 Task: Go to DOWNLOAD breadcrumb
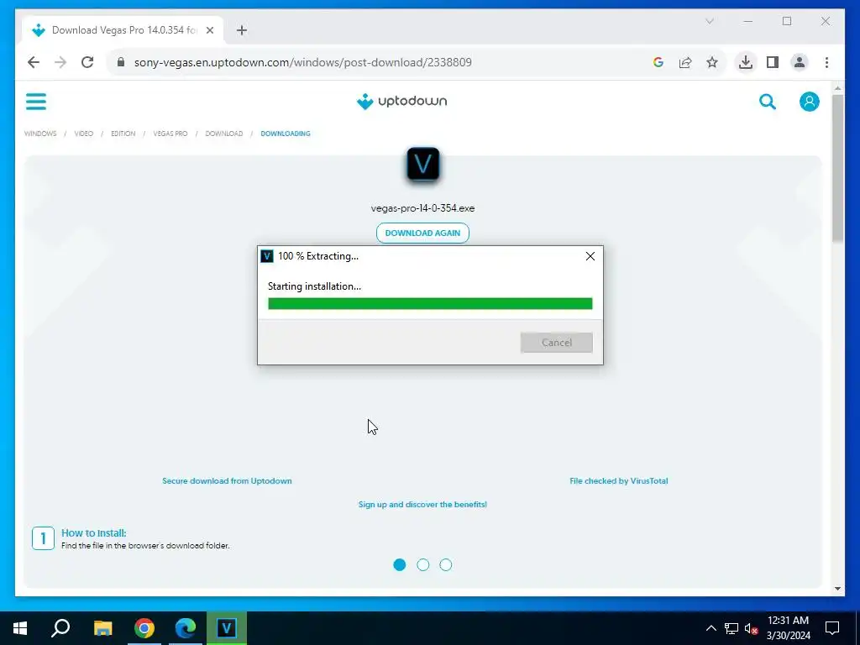(223, 134)
